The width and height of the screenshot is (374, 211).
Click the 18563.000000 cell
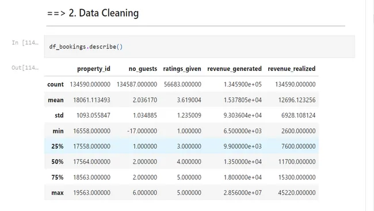click(91, 178)
